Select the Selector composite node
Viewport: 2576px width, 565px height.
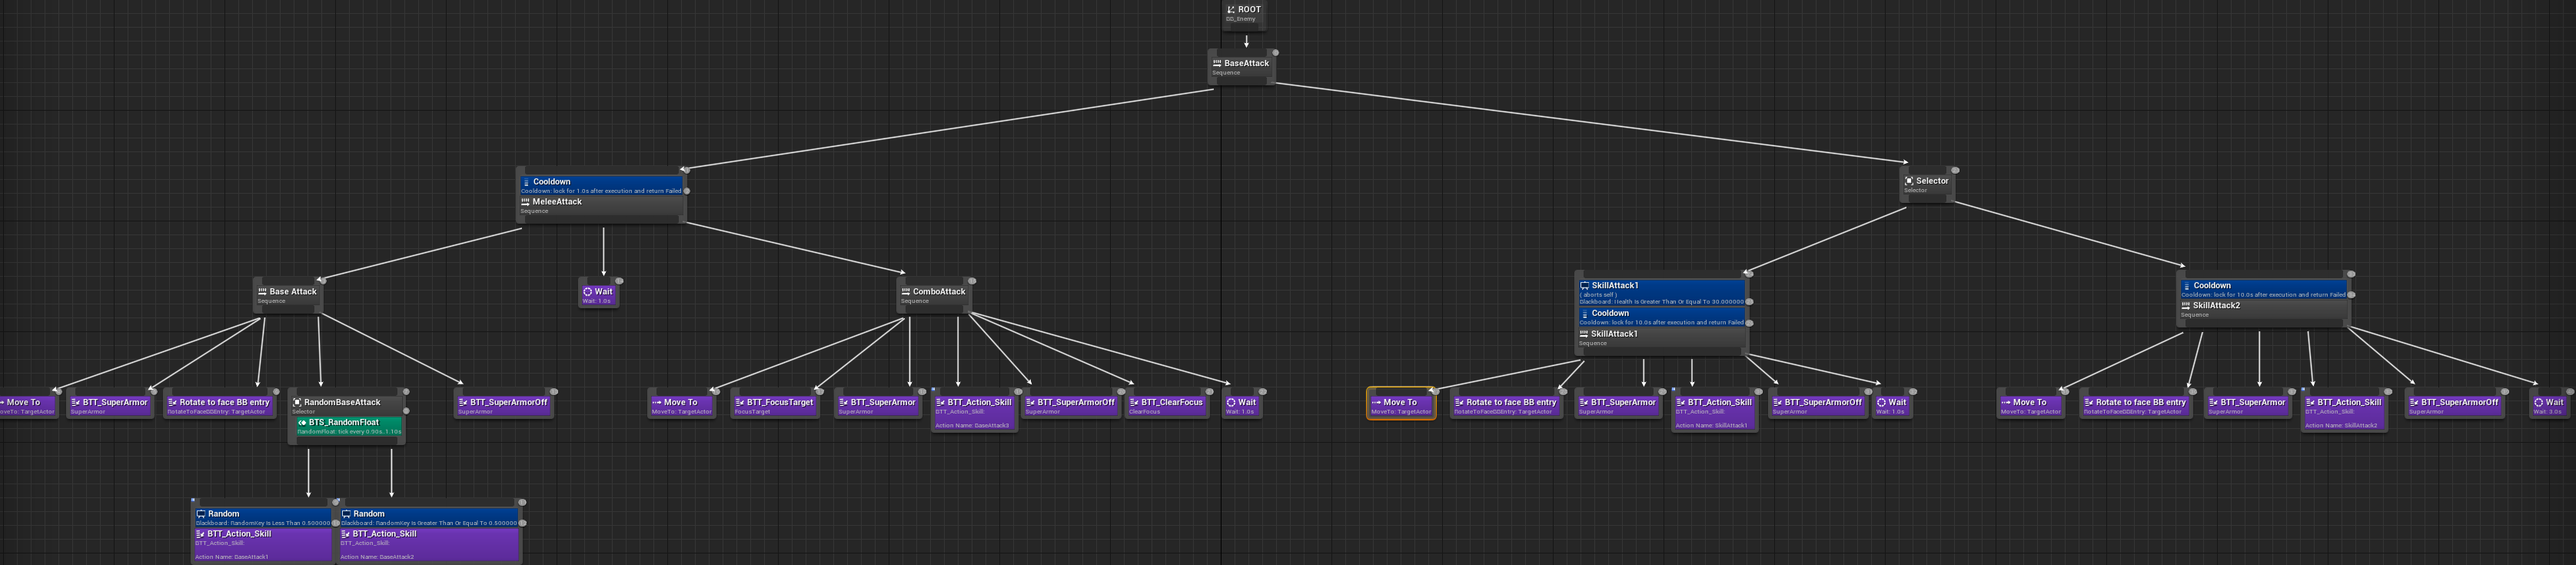point(1926,184)
